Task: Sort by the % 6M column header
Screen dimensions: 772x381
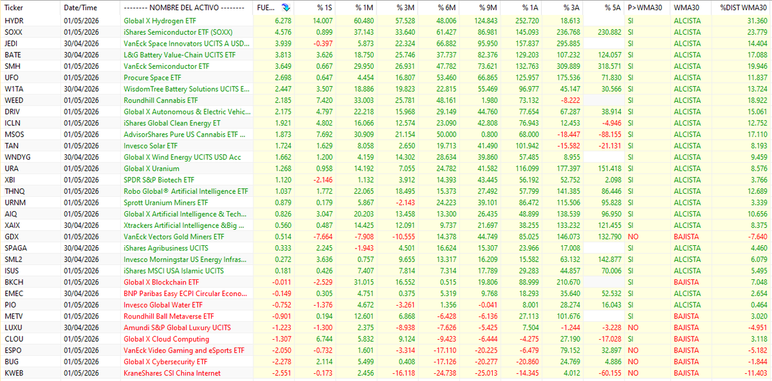Action: tap(448, 8)
